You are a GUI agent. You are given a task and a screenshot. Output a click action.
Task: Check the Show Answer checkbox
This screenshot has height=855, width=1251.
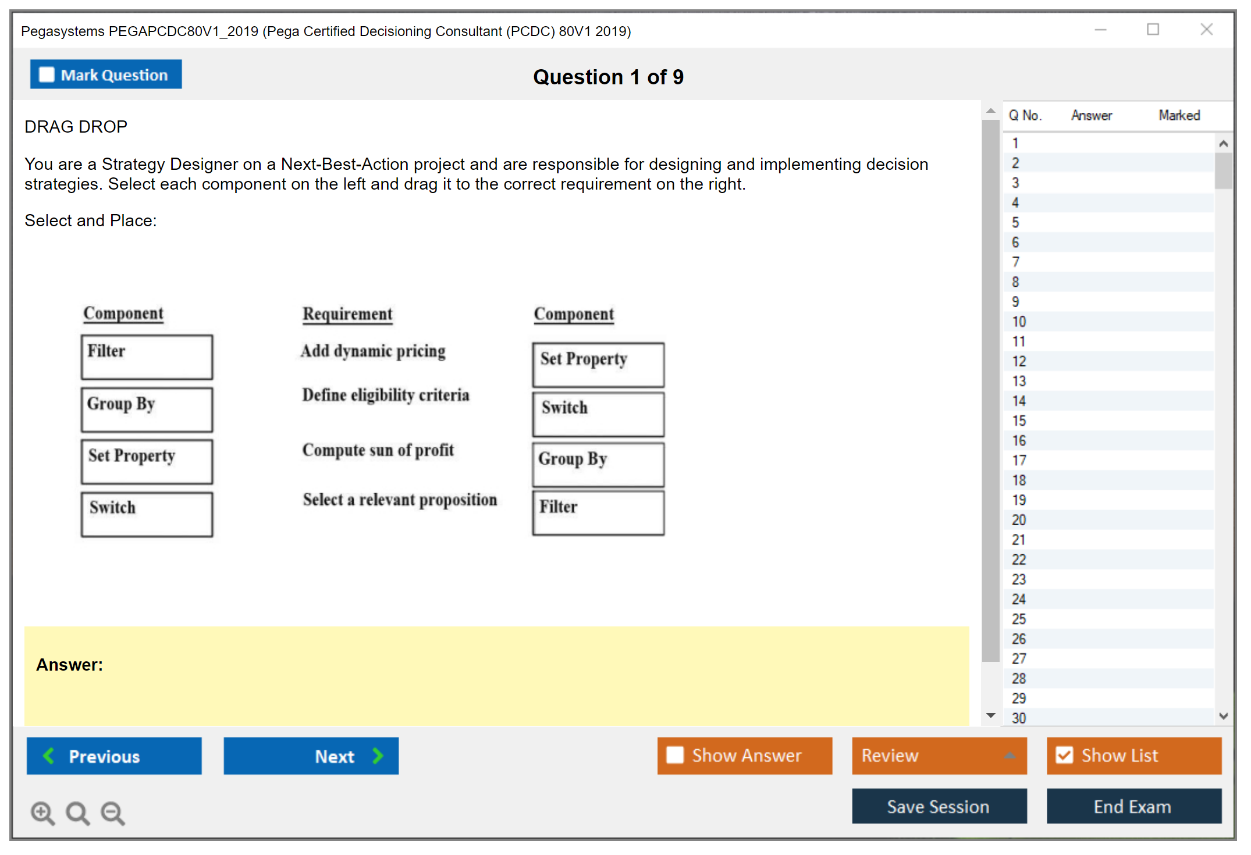tap(675, 755)
